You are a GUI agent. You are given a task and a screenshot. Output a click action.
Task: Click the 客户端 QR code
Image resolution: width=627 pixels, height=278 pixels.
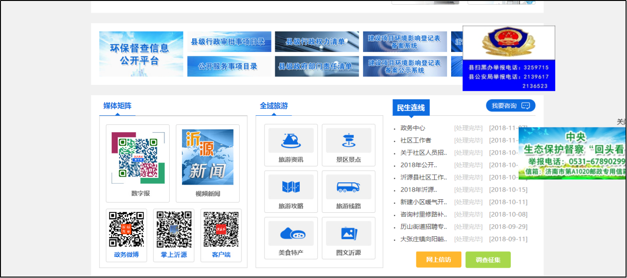coord(221,229)
